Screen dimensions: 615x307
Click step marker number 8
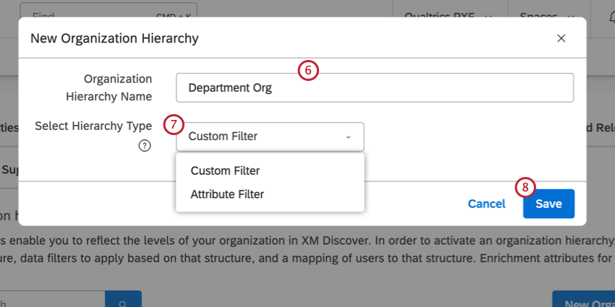[x=525, y=187]
